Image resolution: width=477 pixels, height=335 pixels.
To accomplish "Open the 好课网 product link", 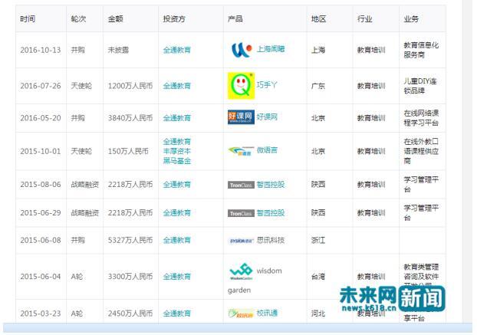I will (267, 117).
